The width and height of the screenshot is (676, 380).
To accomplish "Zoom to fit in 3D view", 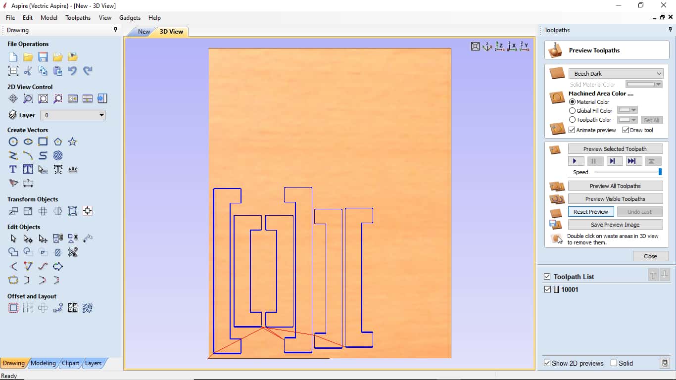I will pos(475,47).
